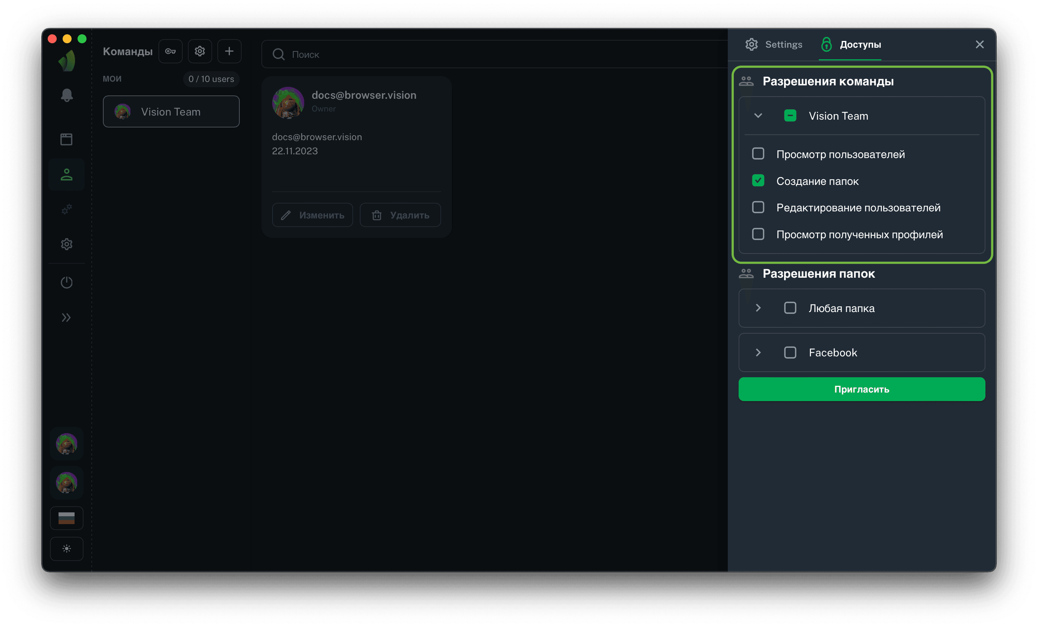
Task: Open the notifications bell in sidebar
Action: coord(67,95)
